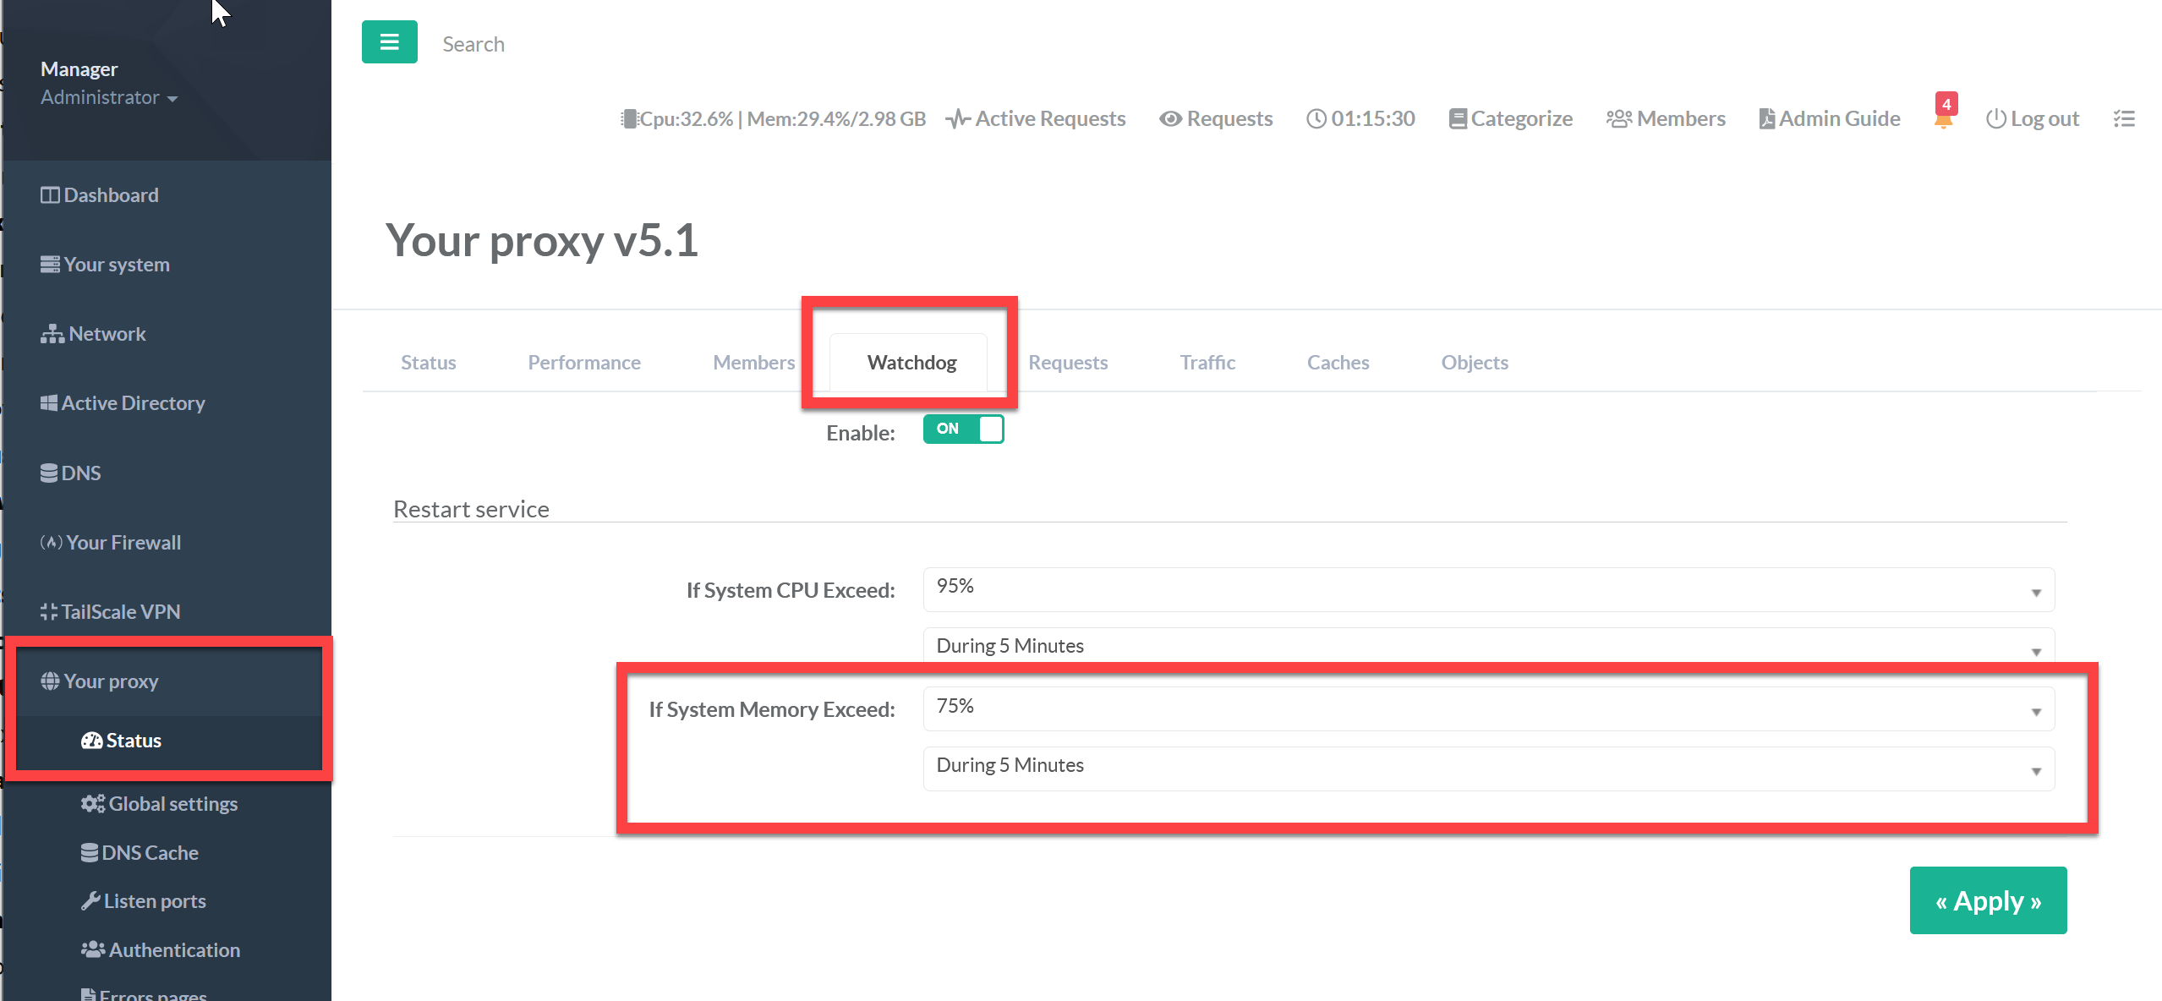Screen dimensions: 2162x1001
Task: Open the System Memory Exceed 75% dropdown
Action: pos(1488,708)
